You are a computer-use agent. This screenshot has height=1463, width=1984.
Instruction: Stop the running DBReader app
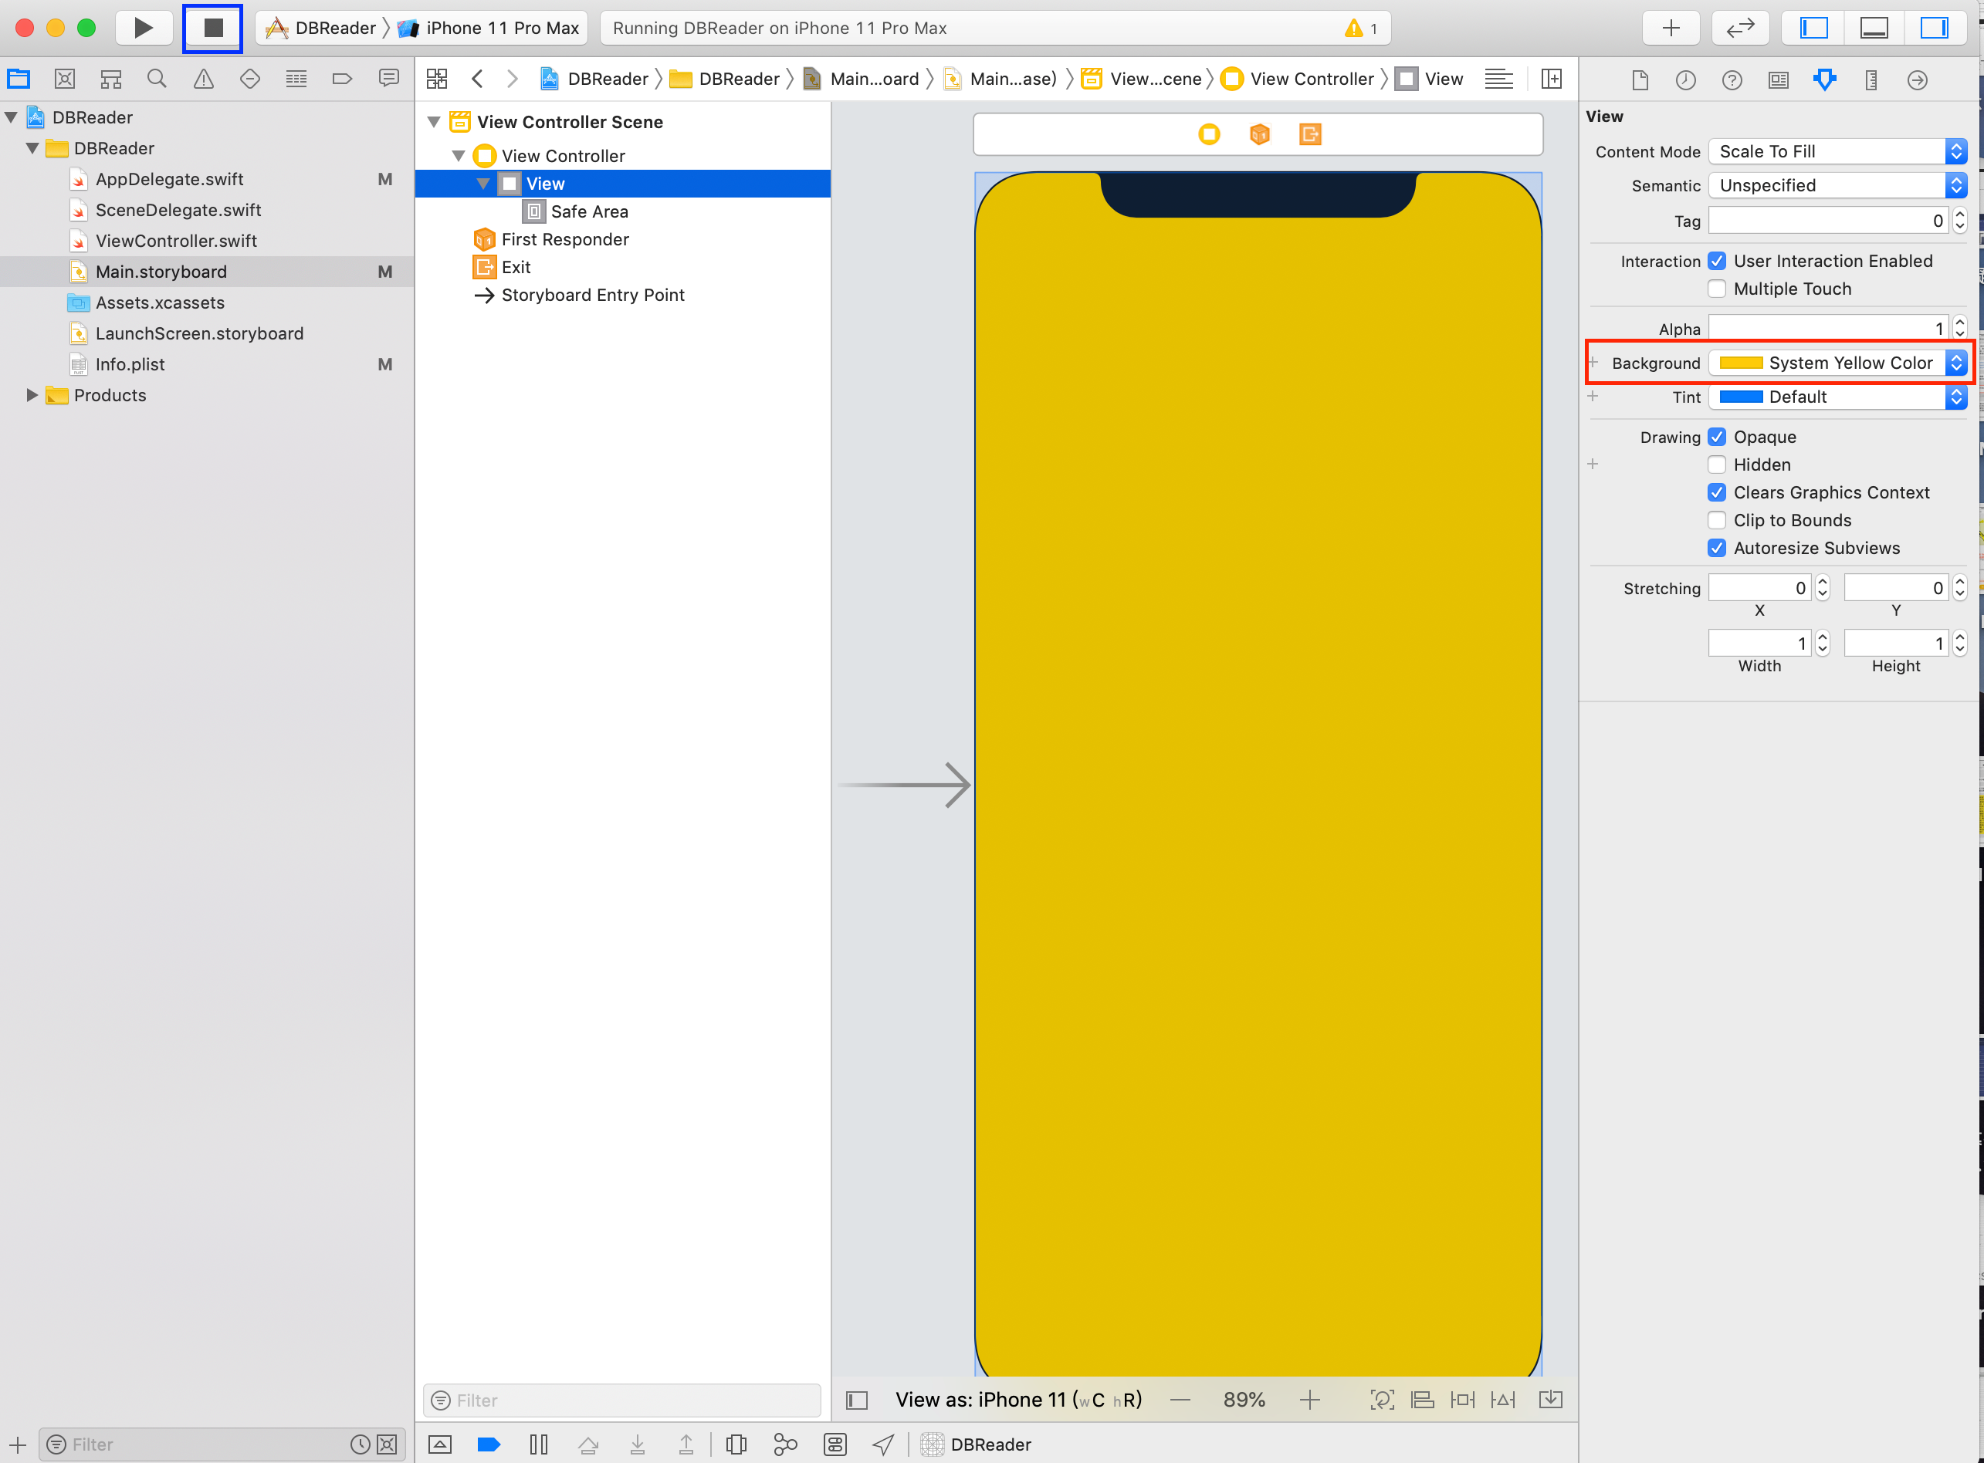coord(212,28)
